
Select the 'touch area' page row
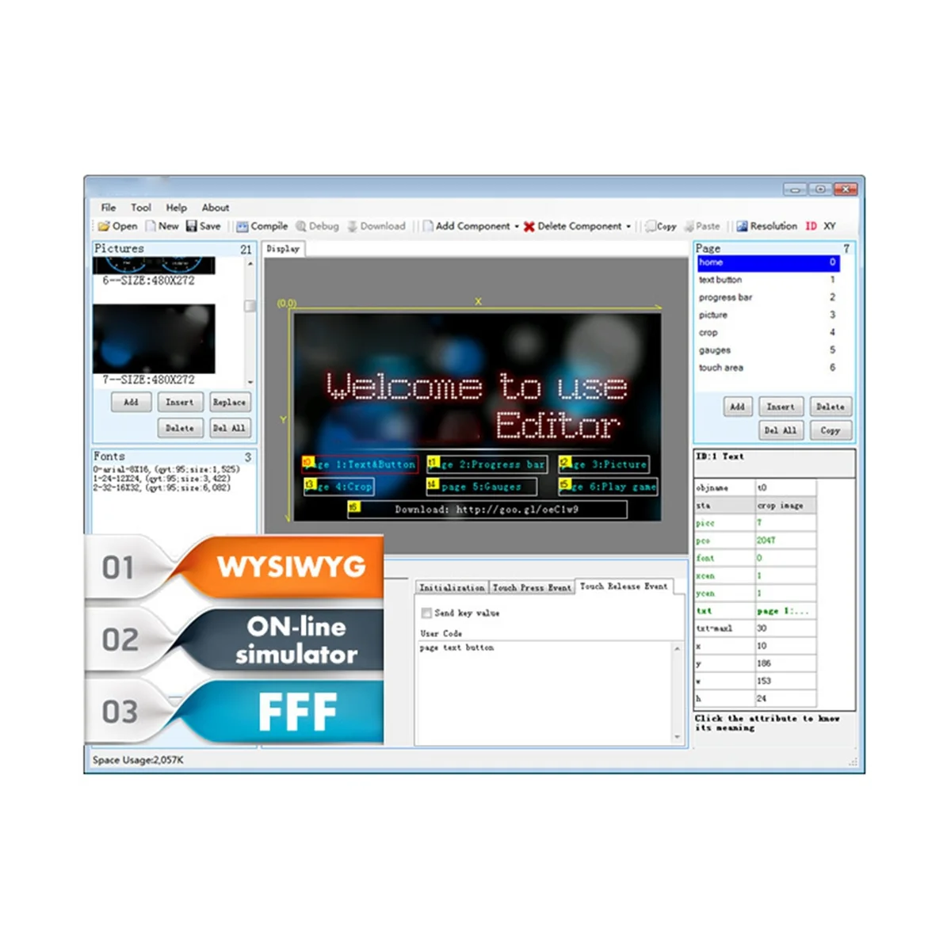coord(768,368)
